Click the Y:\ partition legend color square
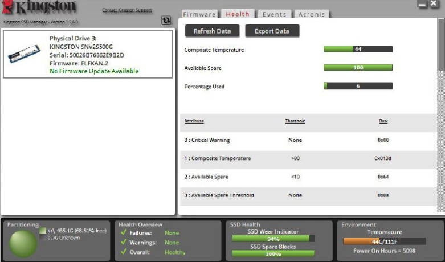 click(x=42, y=231)
